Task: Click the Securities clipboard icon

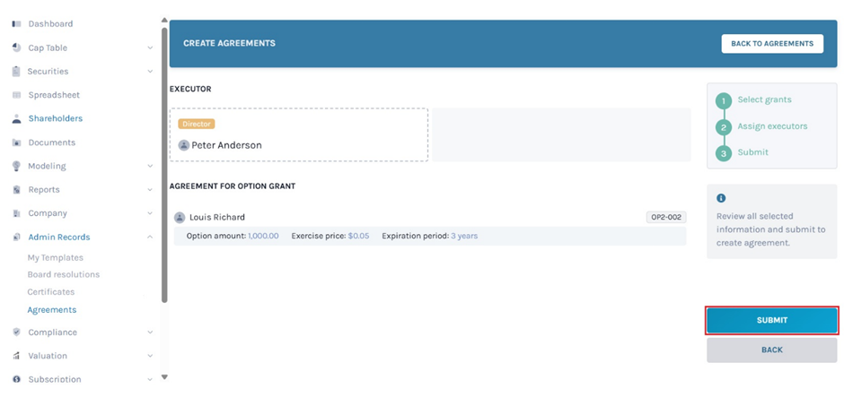Action: click(16, 72)
